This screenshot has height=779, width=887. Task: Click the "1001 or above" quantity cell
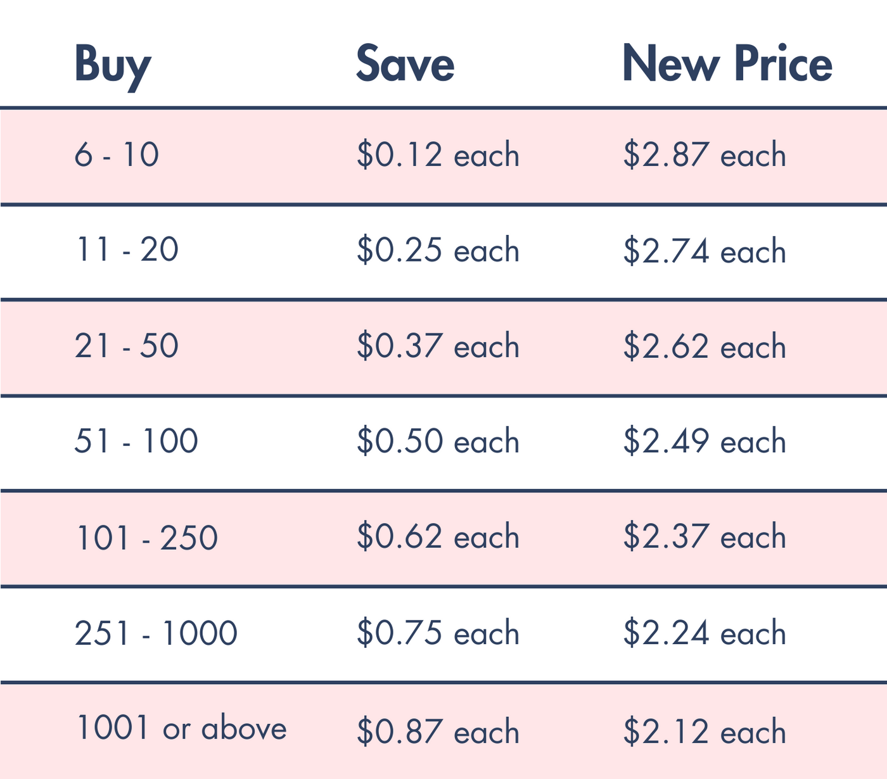pyautogui.click(x=181, y=728)
